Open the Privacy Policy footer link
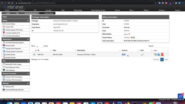Viewport: 185px width, 104px height. click(x=9, y=100)
